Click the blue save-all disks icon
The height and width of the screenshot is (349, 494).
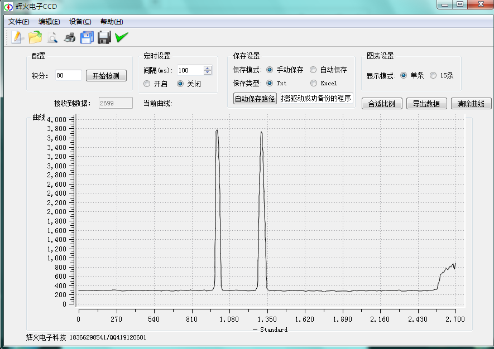[87, 37]
